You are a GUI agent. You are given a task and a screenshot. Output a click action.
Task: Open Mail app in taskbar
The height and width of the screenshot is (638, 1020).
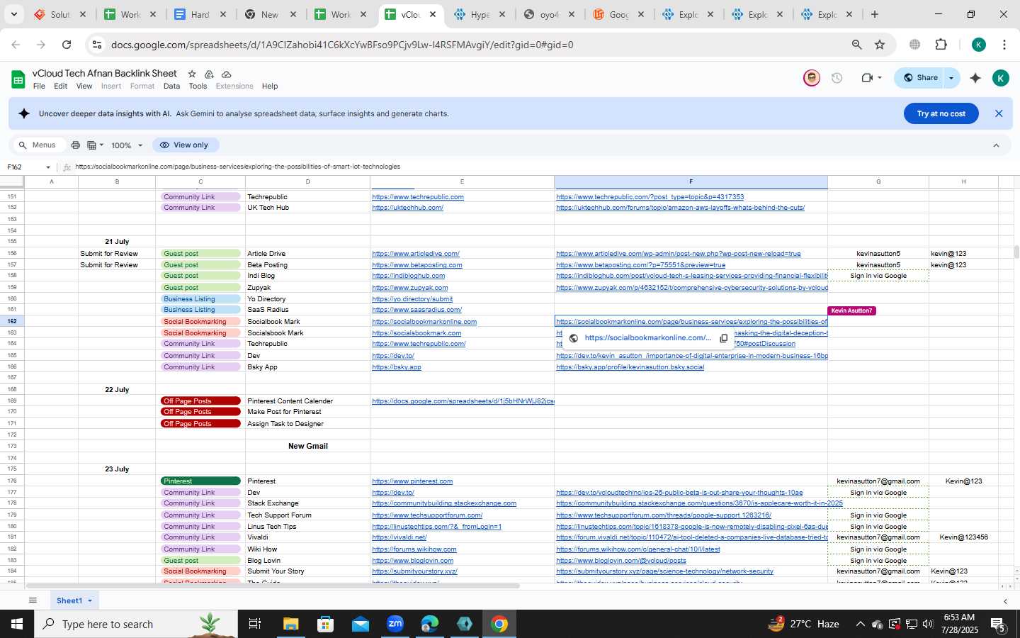tap(361, 624)
